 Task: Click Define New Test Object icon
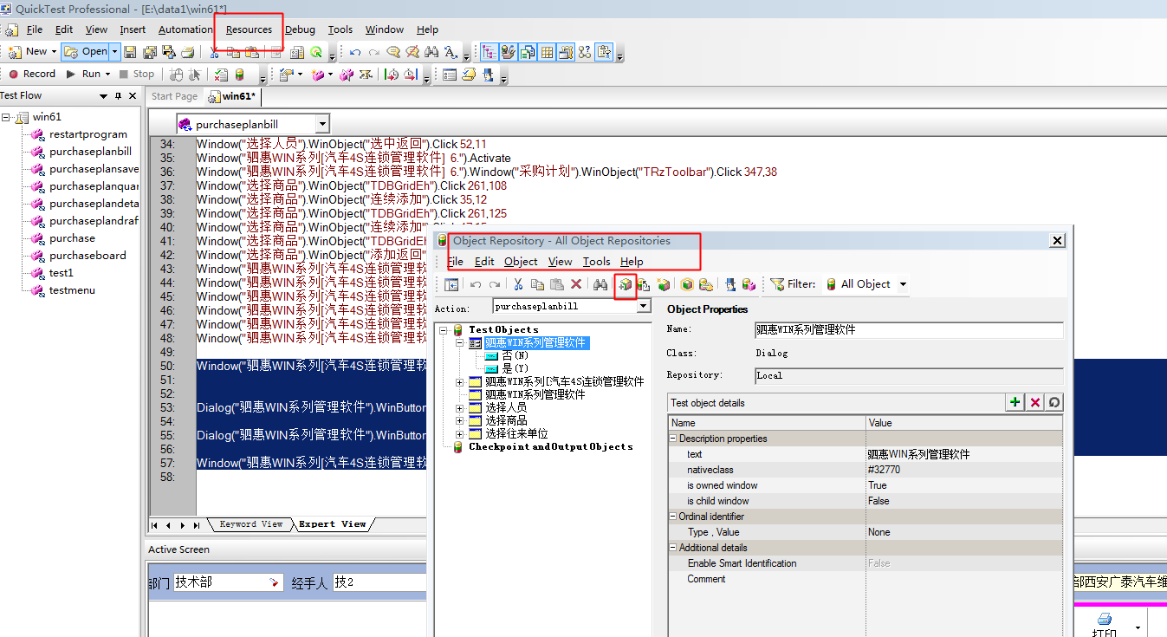click(664, 284)
